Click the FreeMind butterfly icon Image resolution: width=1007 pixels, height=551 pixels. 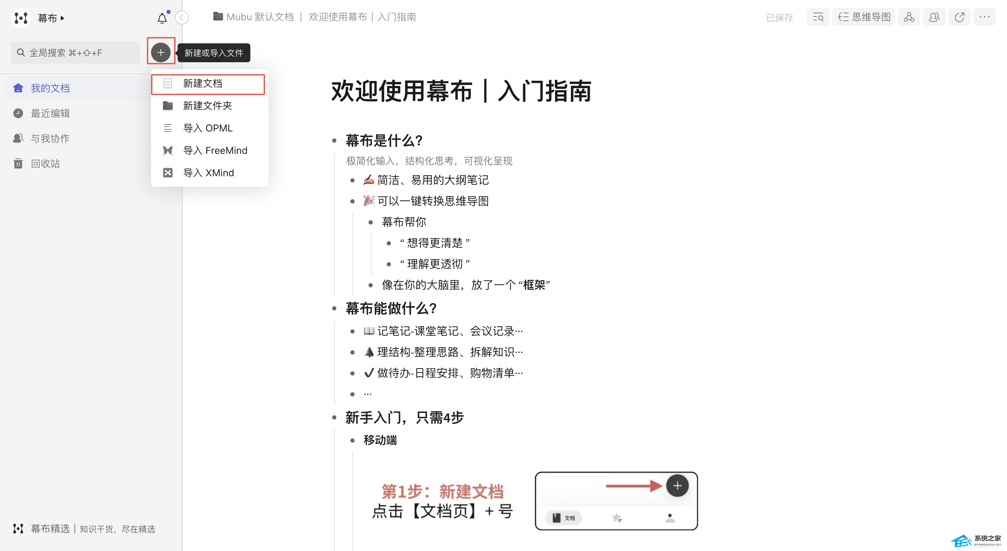[168, 150]
